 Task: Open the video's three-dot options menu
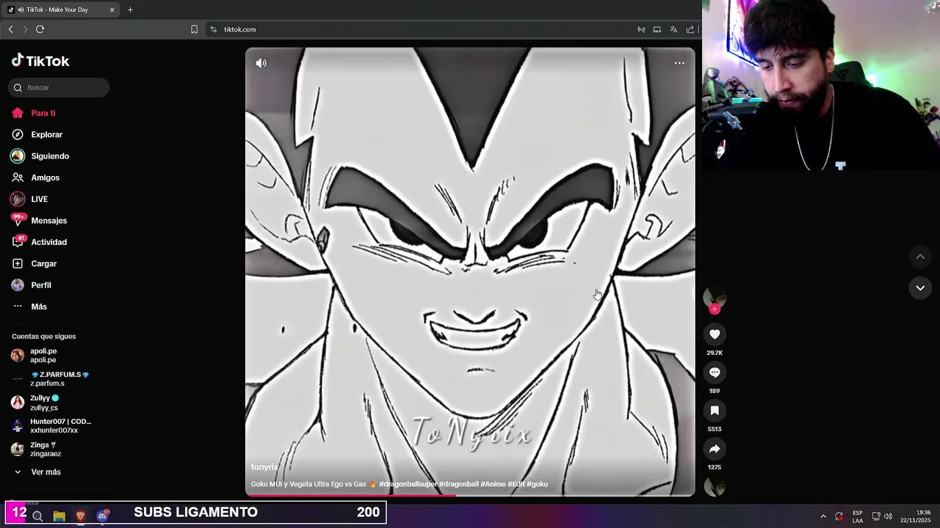click(679, 63)
